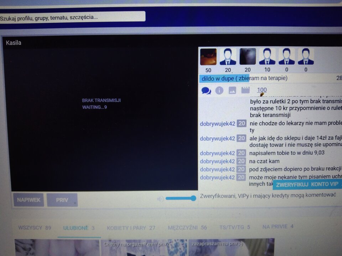Select the ULUBIONE tab
Viewport: 342px width, 256px height.
click(x=79, y=228)
